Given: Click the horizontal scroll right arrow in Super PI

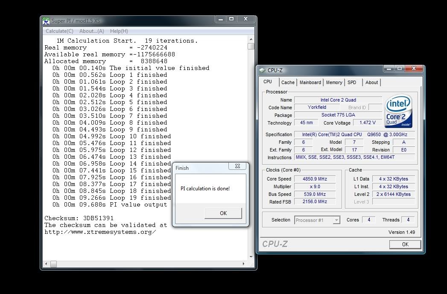Looking at the screenshot, I should click(x=244, y=264).
